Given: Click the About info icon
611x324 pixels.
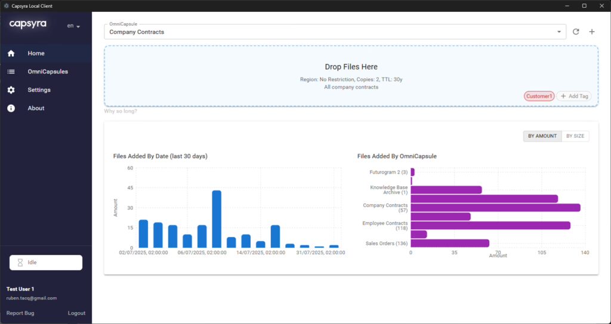Looking at the screenshot, I should [11, 108].
